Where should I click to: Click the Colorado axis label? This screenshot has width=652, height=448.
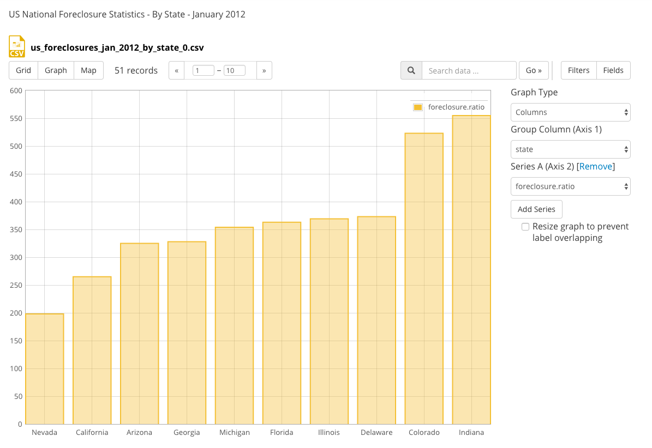click(424, 432)
